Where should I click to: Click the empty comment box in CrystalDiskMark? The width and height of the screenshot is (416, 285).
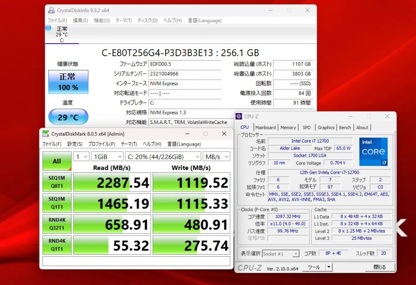tap(136, 261)
